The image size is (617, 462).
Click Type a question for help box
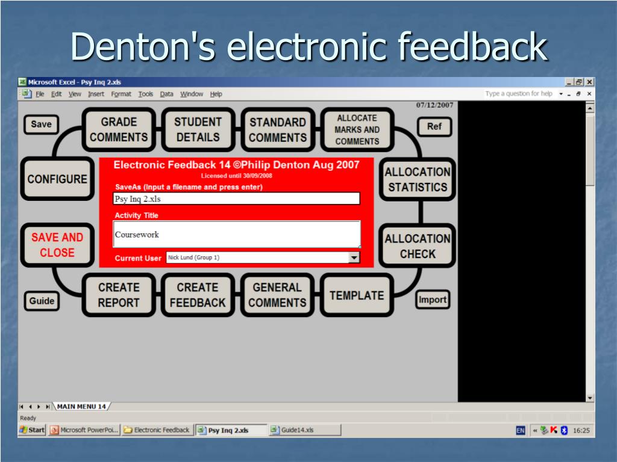[x=519, y=94]
